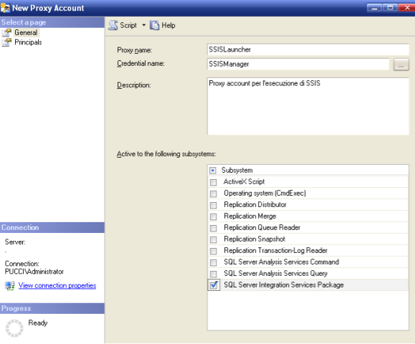Click the Credential name field

point(298,64)
